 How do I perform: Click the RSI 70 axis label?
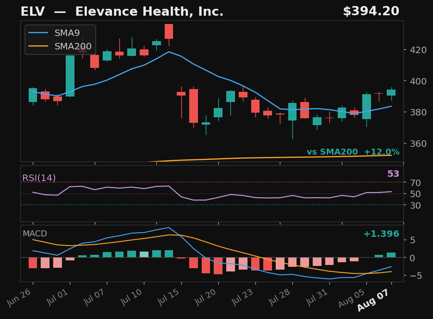point(415,183)
